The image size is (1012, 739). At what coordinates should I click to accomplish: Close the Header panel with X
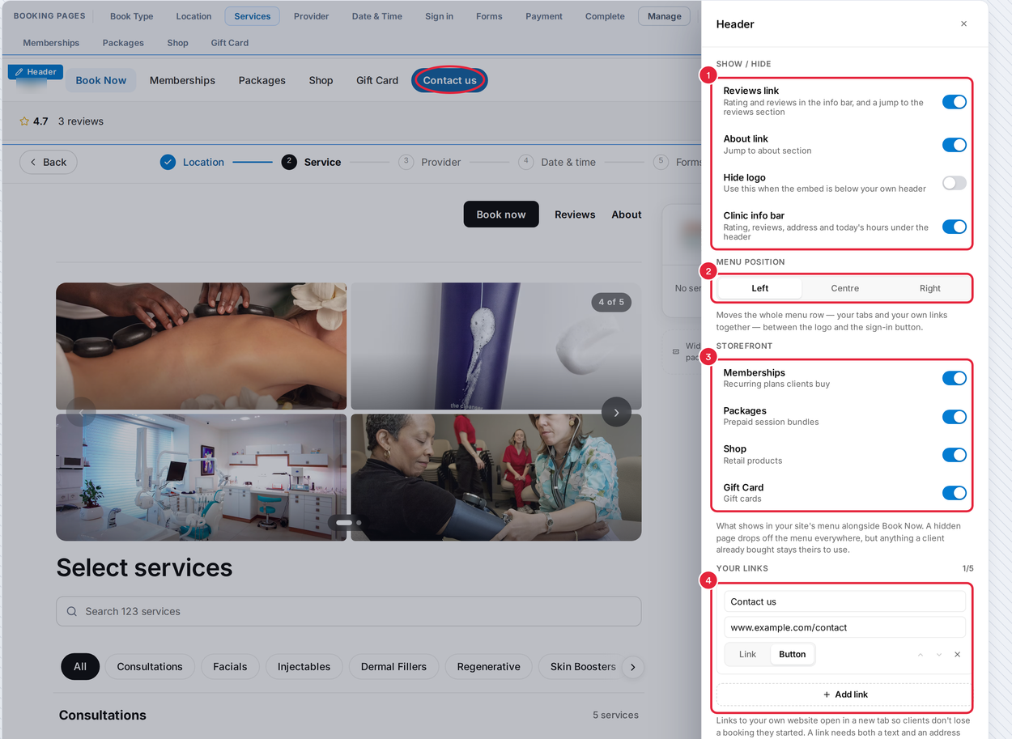(x=963, y=24)
